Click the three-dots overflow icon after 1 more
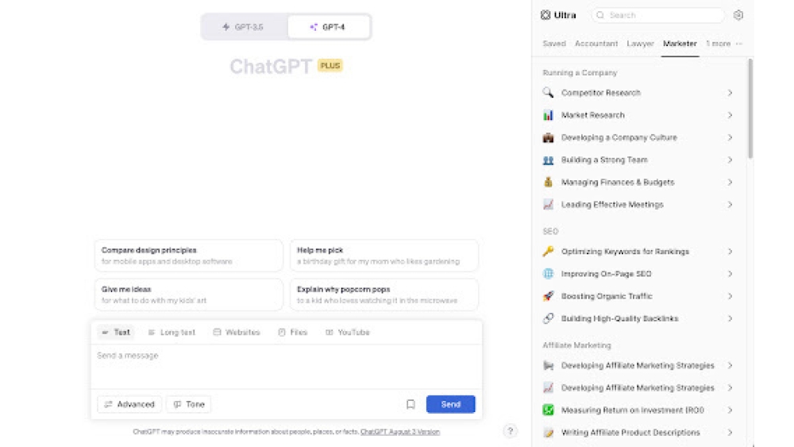This screenshot has width=794, height=447. [x=739, y=44]
